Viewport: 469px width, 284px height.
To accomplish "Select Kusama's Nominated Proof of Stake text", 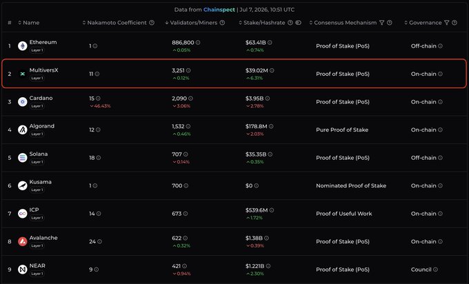I will (x=351, y=185).
